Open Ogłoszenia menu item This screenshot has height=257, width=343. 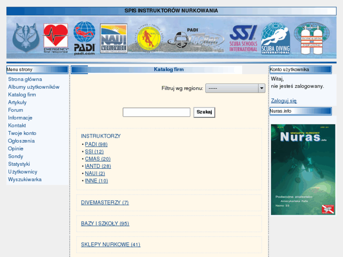pos(21,141)
